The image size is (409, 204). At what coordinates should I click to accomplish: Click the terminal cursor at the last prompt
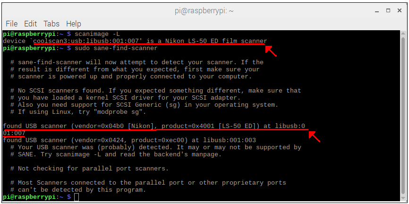tap(77, 197)
